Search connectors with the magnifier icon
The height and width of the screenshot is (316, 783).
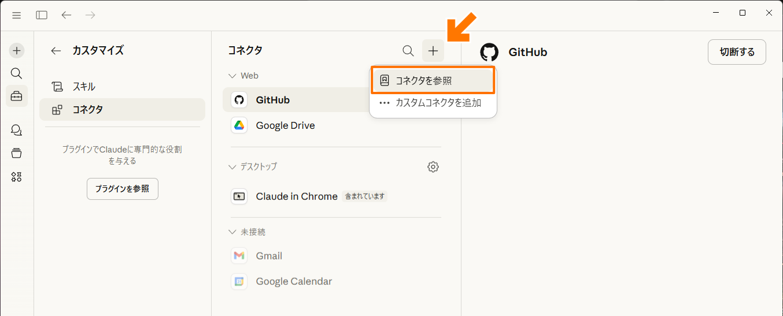pos(408,51)
